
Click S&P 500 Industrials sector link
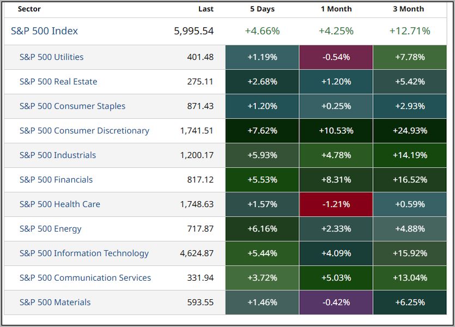57,155
